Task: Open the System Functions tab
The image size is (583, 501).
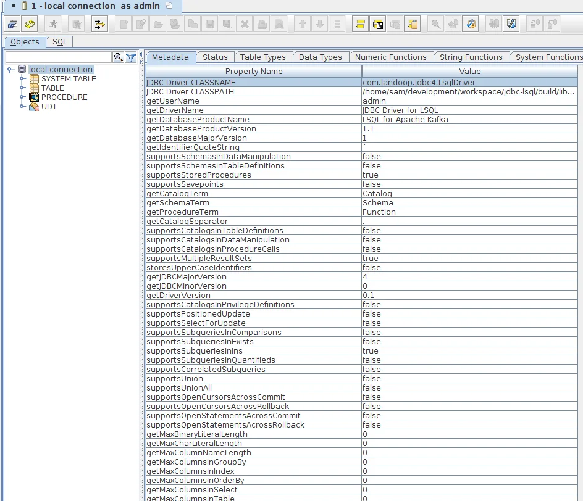Action: pyautogui.click(x=547, y=57)
